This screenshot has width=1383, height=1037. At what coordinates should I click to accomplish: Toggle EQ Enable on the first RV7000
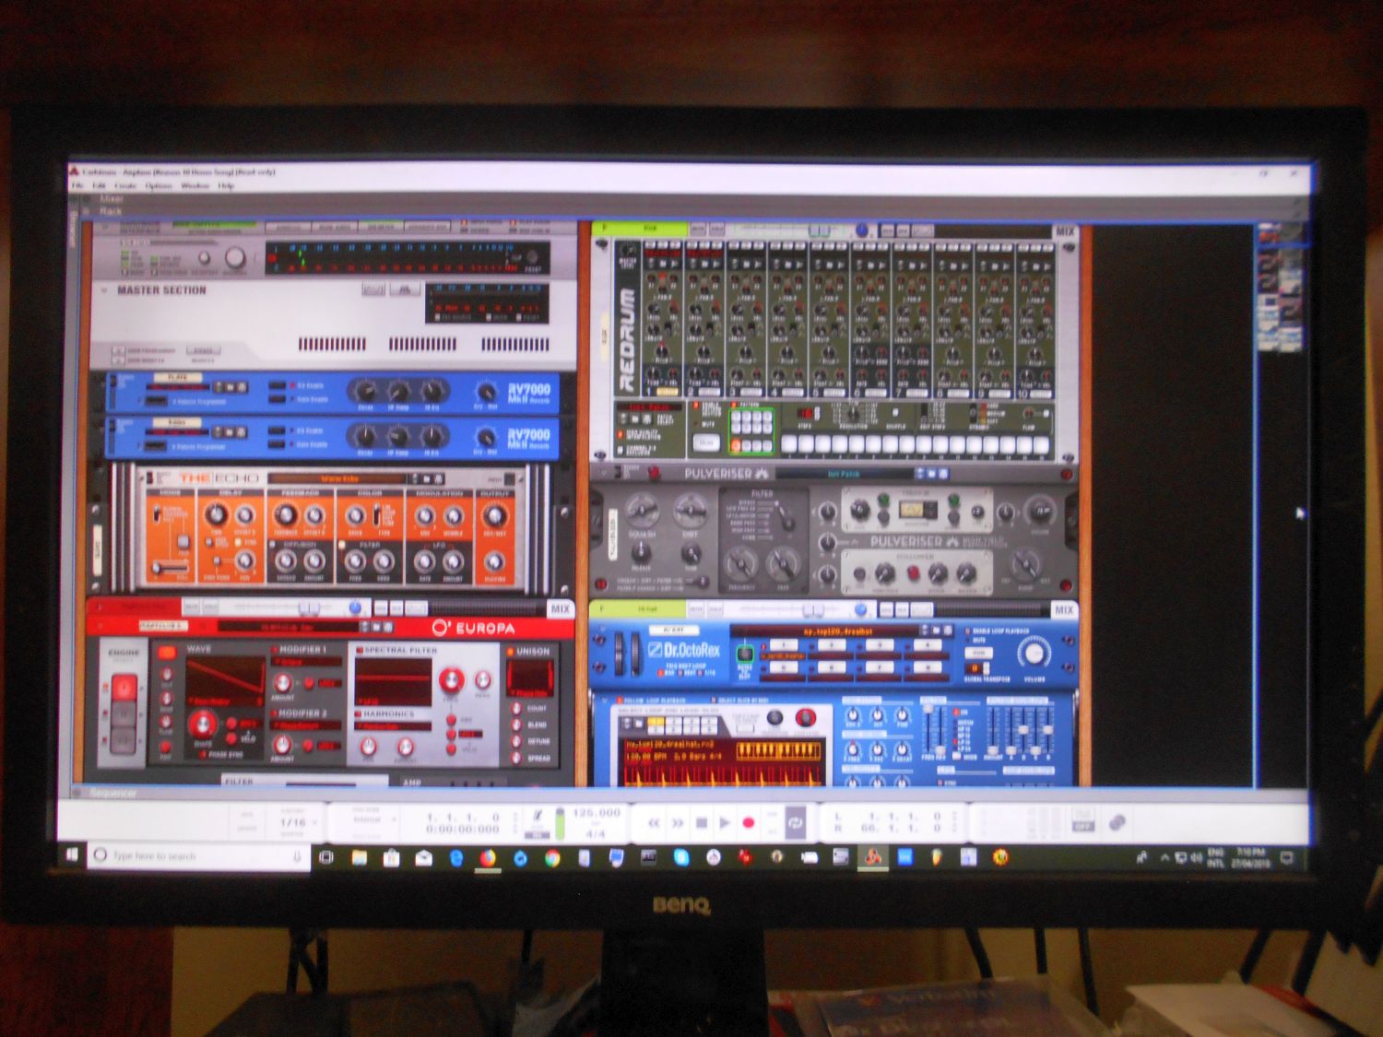point(277,385)
